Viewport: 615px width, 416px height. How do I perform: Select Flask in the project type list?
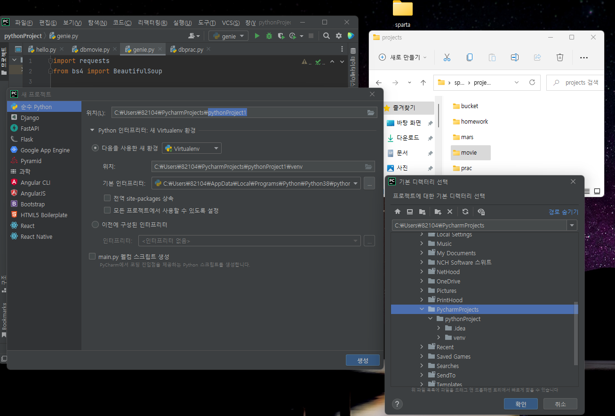[x=44, y=139]
